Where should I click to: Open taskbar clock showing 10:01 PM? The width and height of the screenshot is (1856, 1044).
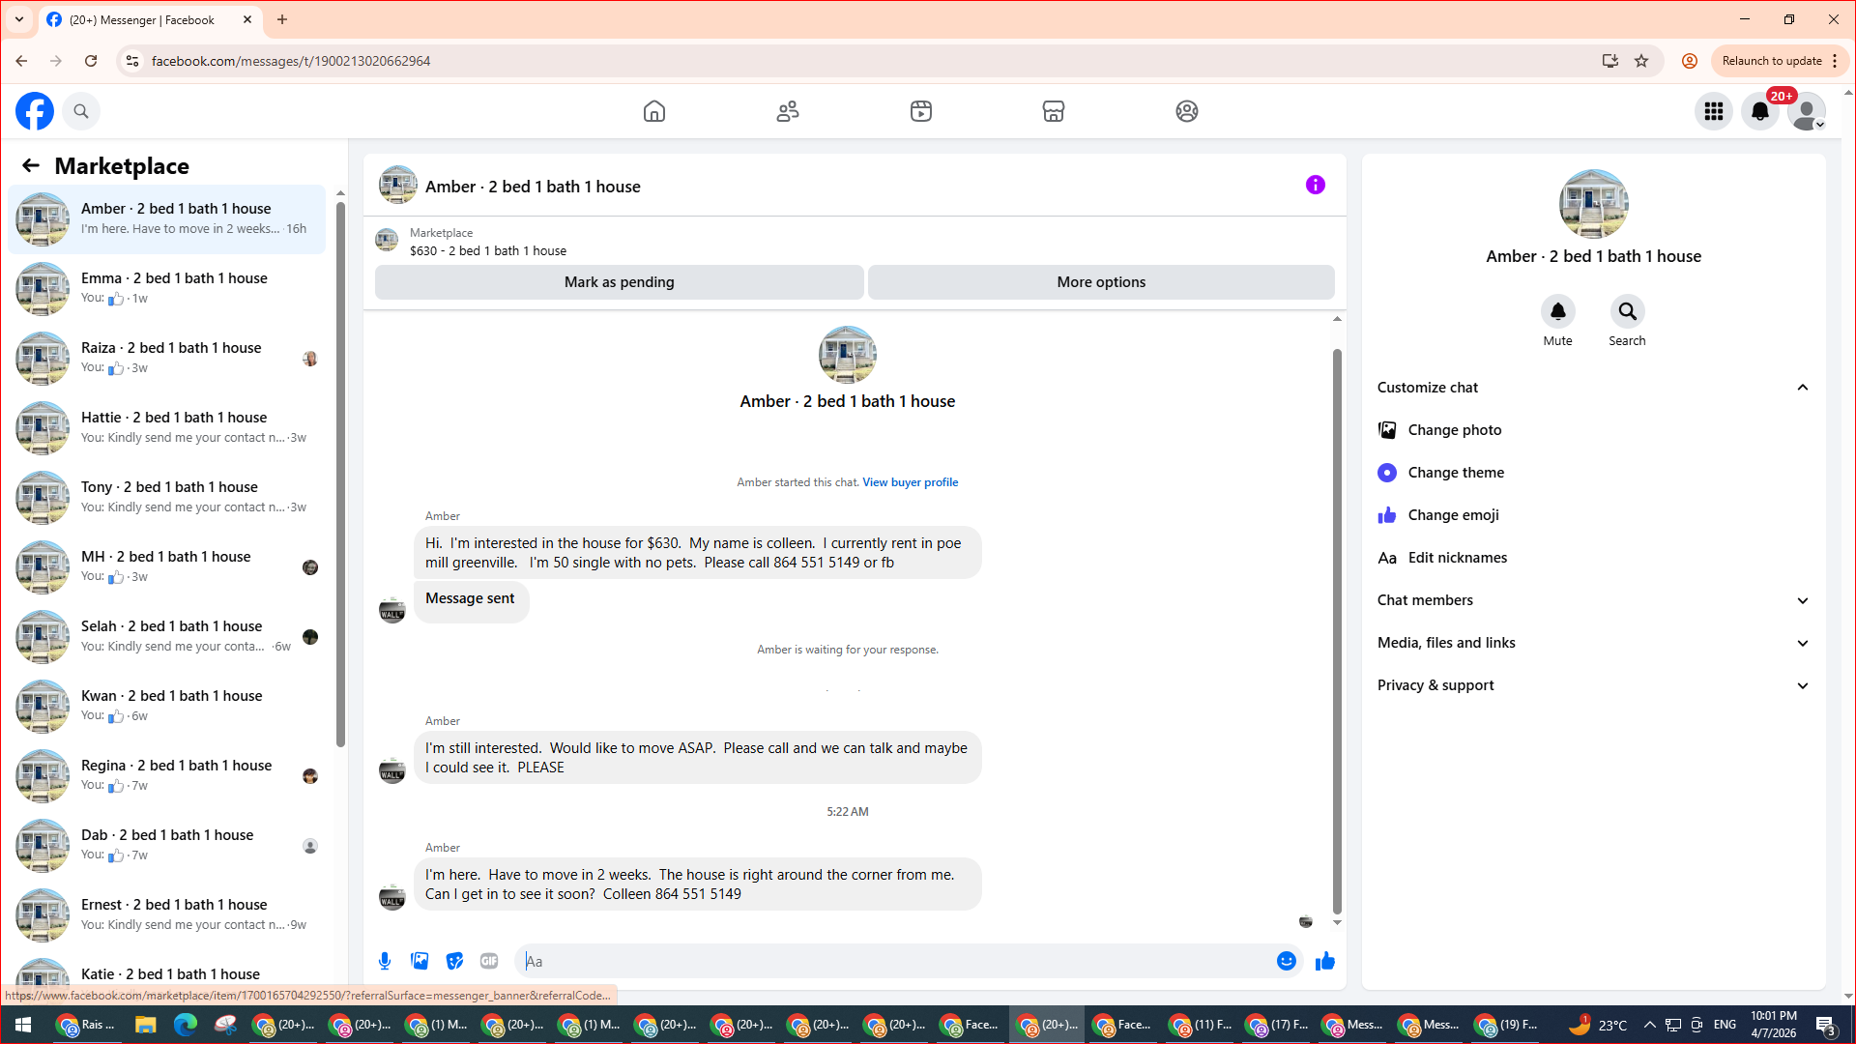point(1773,1025)
